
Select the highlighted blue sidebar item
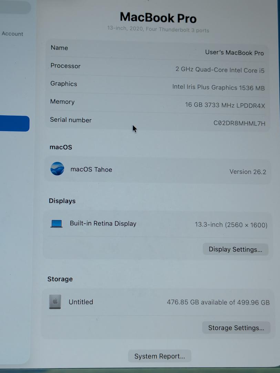pos(14,123)
